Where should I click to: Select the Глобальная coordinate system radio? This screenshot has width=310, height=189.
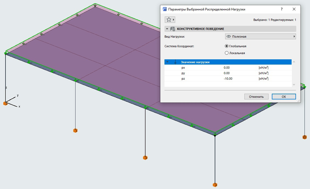point(227,46)
